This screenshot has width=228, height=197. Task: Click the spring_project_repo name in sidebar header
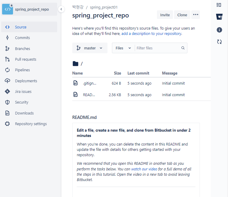tap(32, 9)
